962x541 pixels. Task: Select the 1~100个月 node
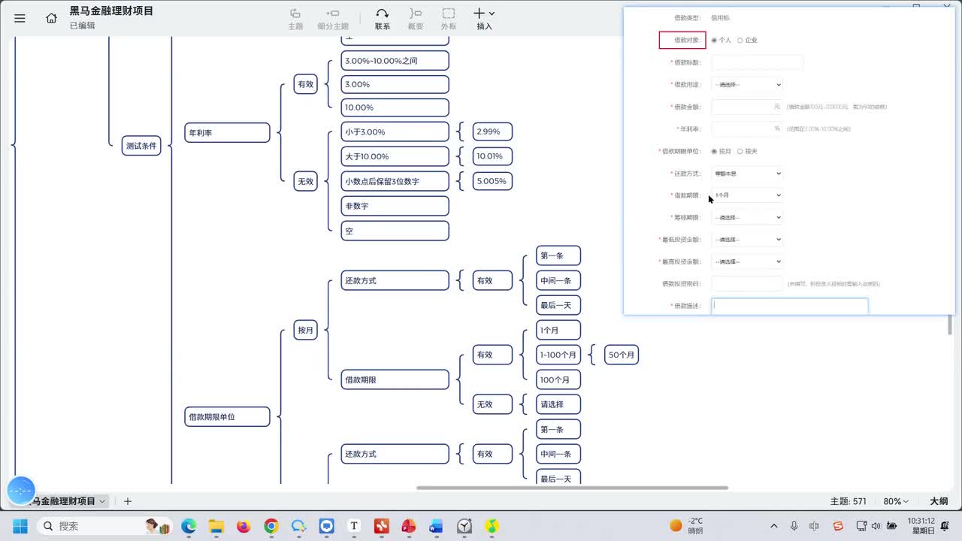(558, 355)
